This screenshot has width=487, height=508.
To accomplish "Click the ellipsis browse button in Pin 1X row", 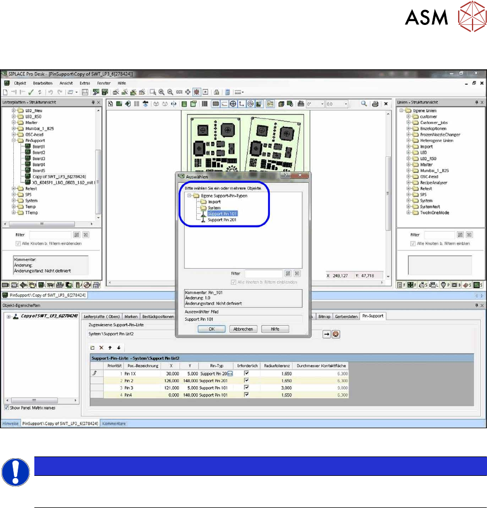I will pyautogui.click(x=230, y=373).
